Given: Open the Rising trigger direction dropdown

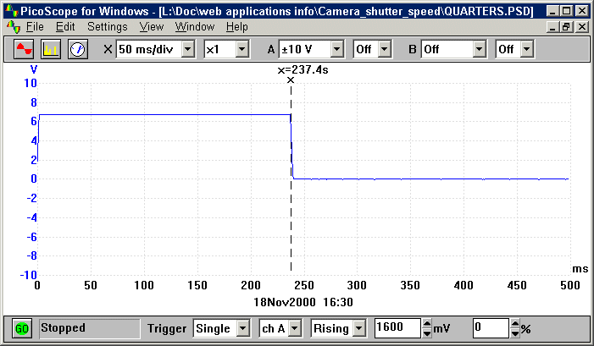Looking at the screenshot, I should 358,328.
